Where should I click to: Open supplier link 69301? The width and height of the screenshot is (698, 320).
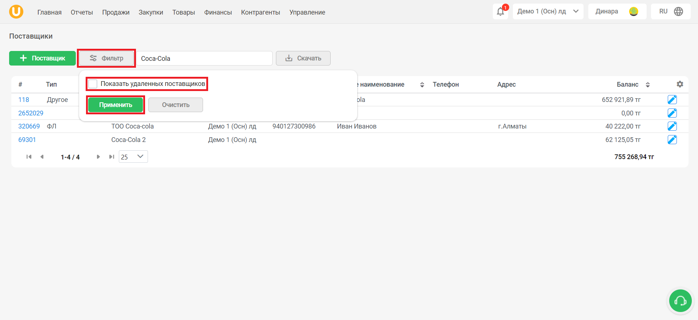click(27, 140)
